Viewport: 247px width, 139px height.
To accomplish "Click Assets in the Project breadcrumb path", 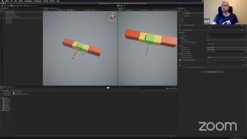I will coord(13,91).
